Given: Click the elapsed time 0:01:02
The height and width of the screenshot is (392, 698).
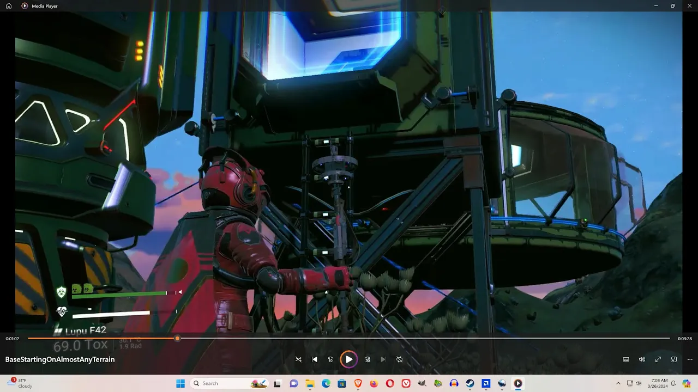Looking at the screenshot, I should (x=13, y=339).
